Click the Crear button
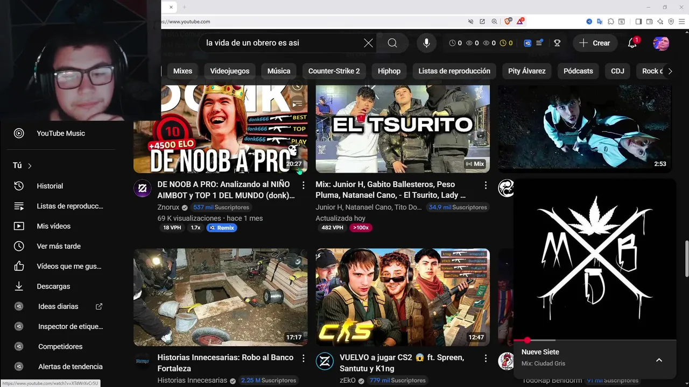The width and height of the screenshot is (689, 387). coord(594,43)
